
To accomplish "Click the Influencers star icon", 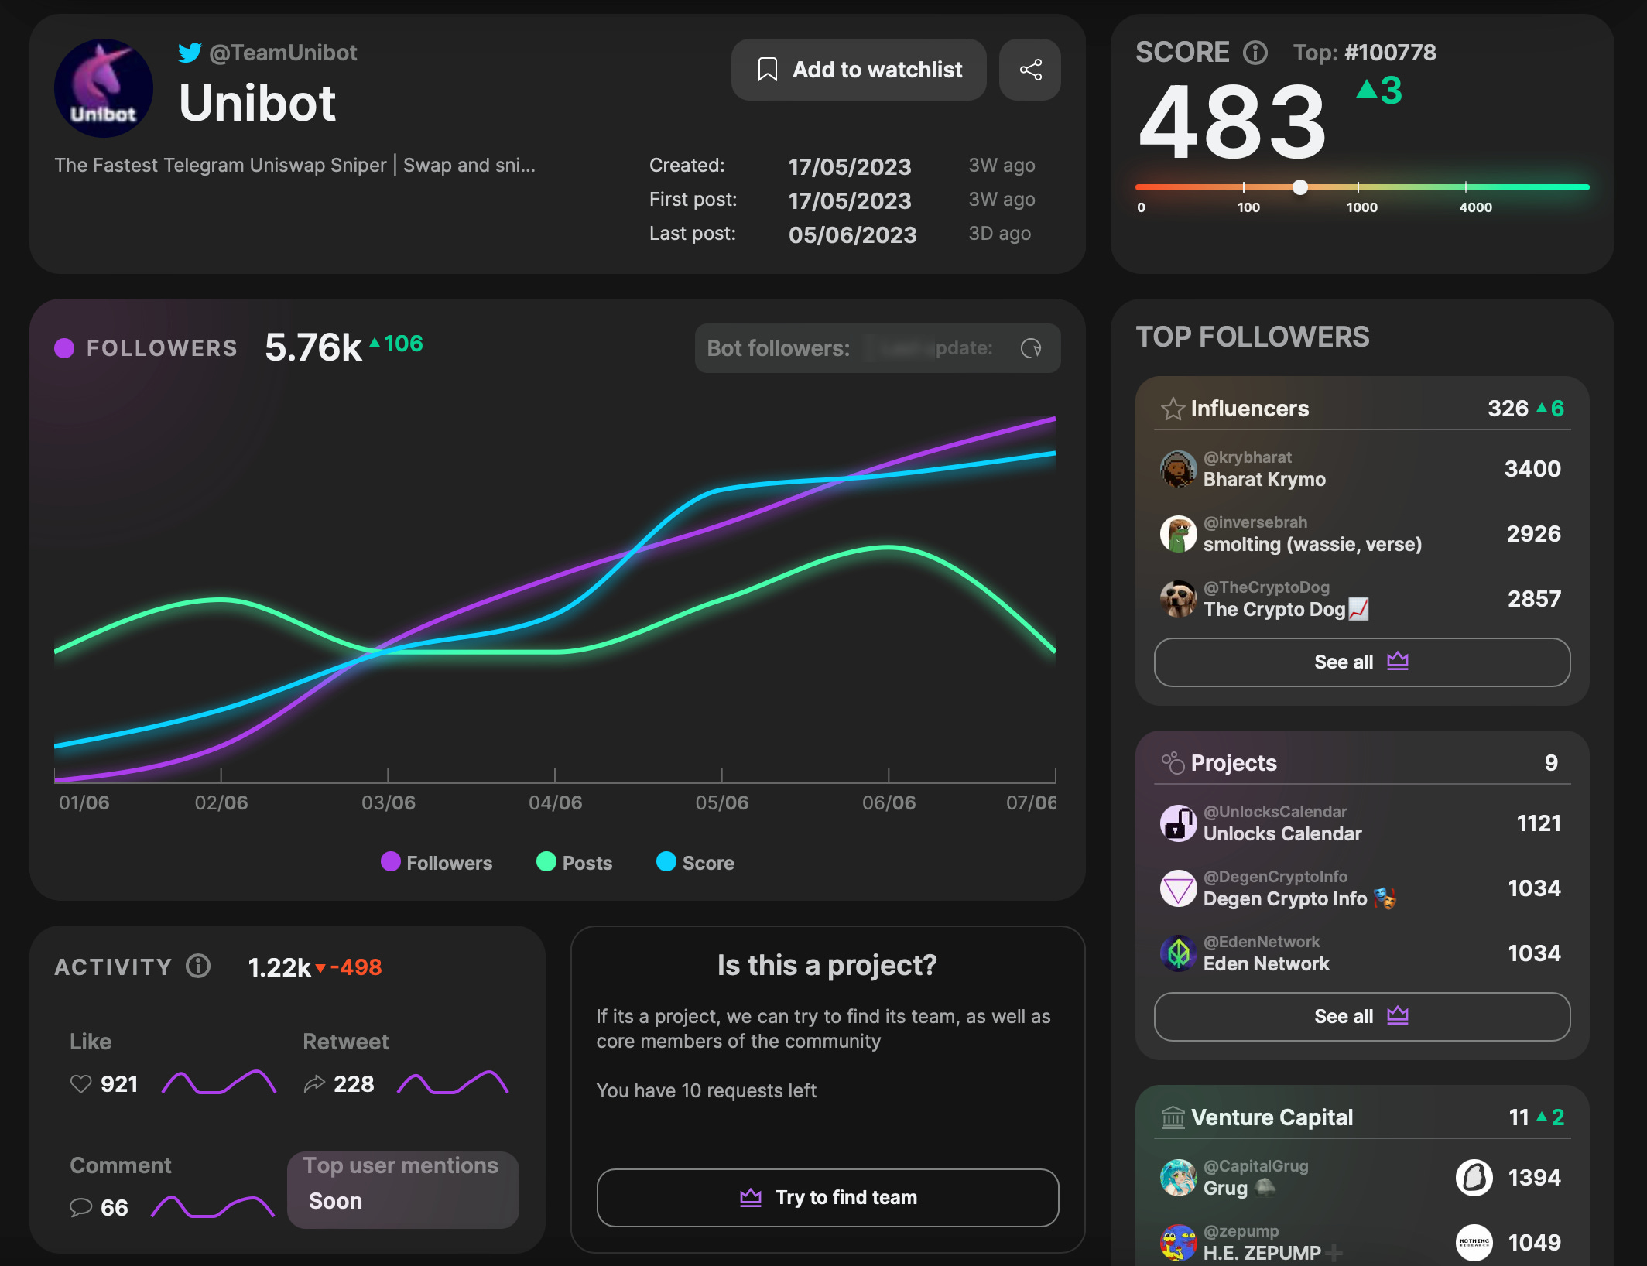I will click(x=1173, y=408).
